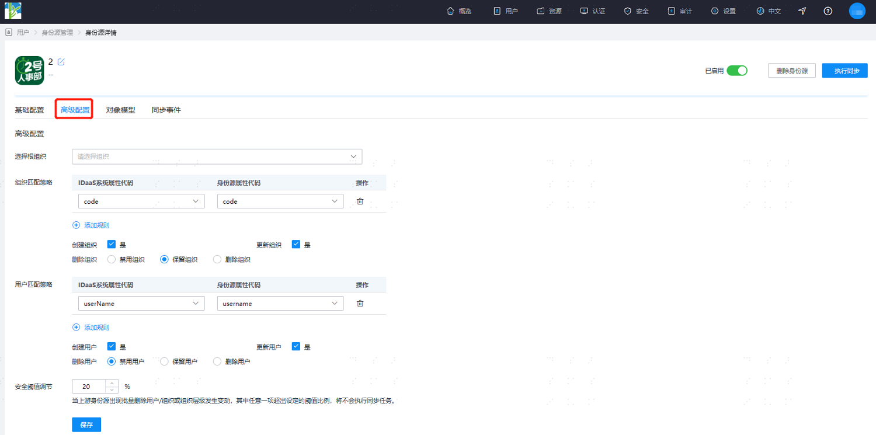This screenshot has height=435, width=876.
Task: Click the 2号人事部 app logo thumbnail
Action: (29, 71)
